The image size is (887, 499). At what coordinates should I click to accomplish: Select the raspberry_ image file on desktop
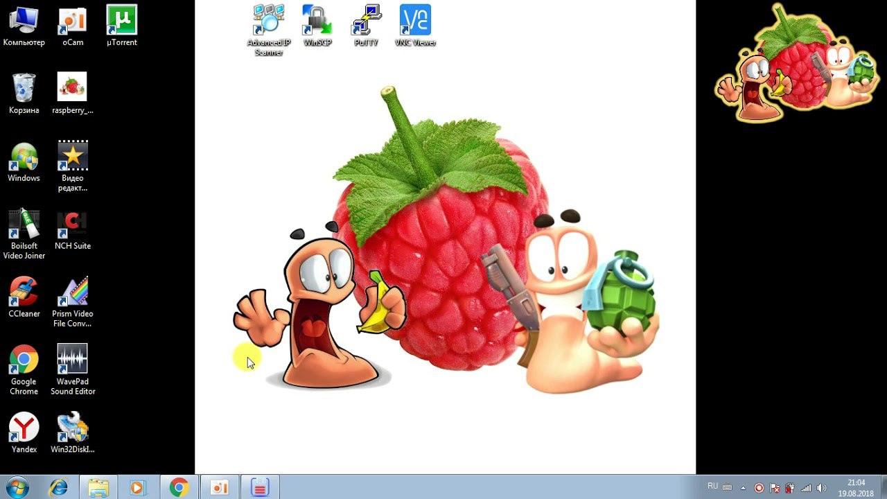(x=72, y=94)
